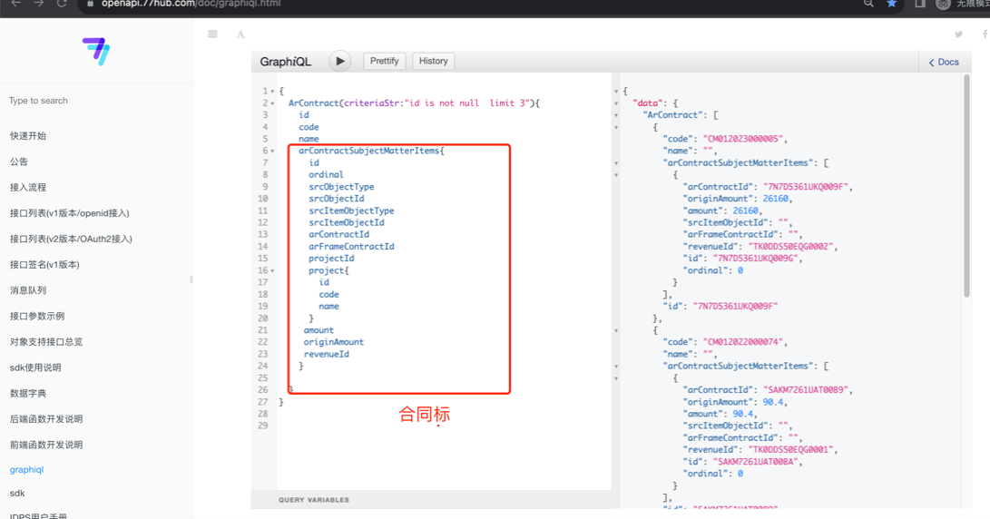Screen dimensions: 990x519
Task: Collapse the ArContract block fold arrow on line 2
Action: (x=272, y=103)
